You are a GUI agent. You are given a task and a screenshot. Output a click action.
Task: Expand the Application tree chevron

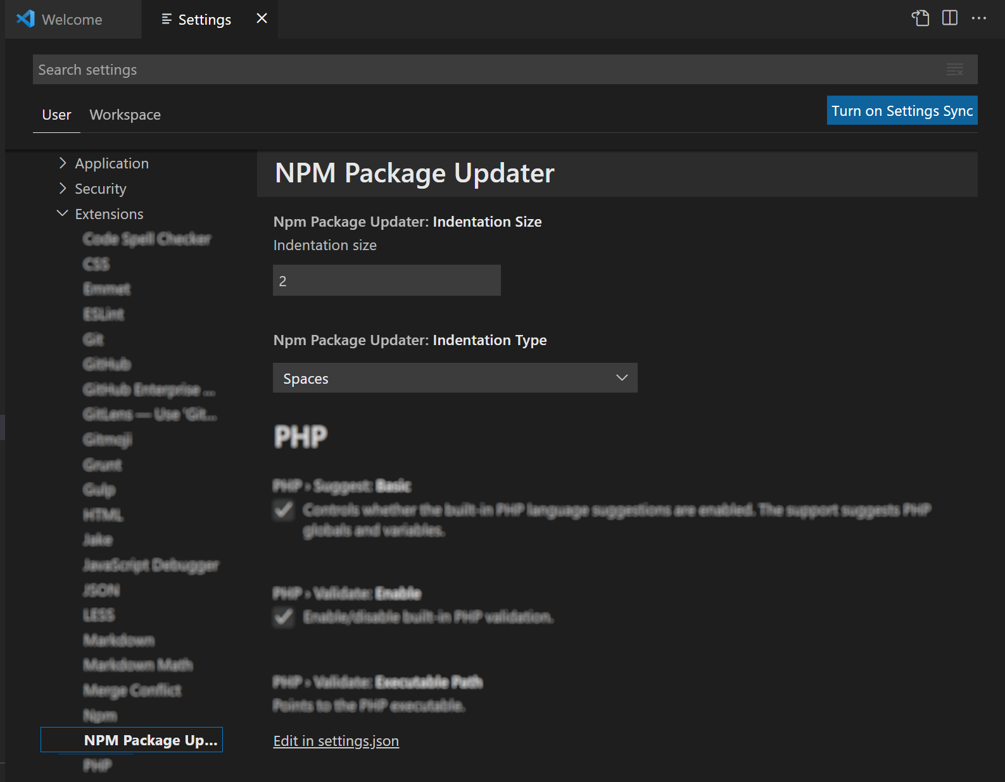tap(62, 163)
